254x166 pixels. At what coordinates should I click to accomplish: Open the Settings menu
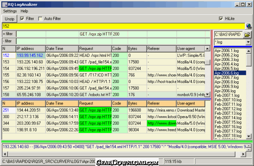tap(10, 11)
